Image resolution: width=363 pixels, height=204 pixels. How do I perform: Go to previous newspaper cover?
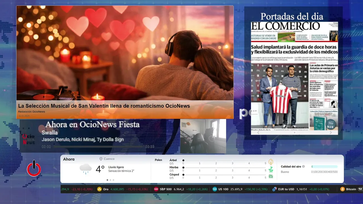258,132
